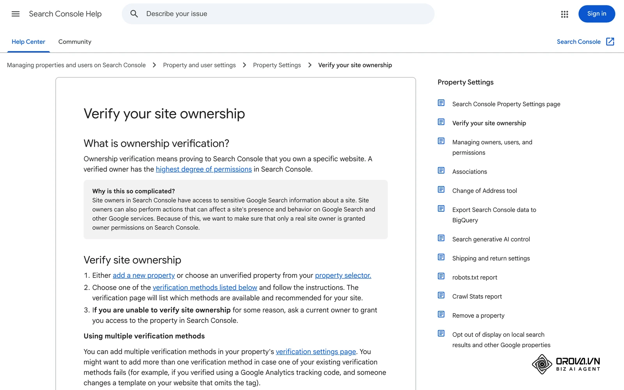
Task: Open highest degree of permissions link
Action: point(204,169)
